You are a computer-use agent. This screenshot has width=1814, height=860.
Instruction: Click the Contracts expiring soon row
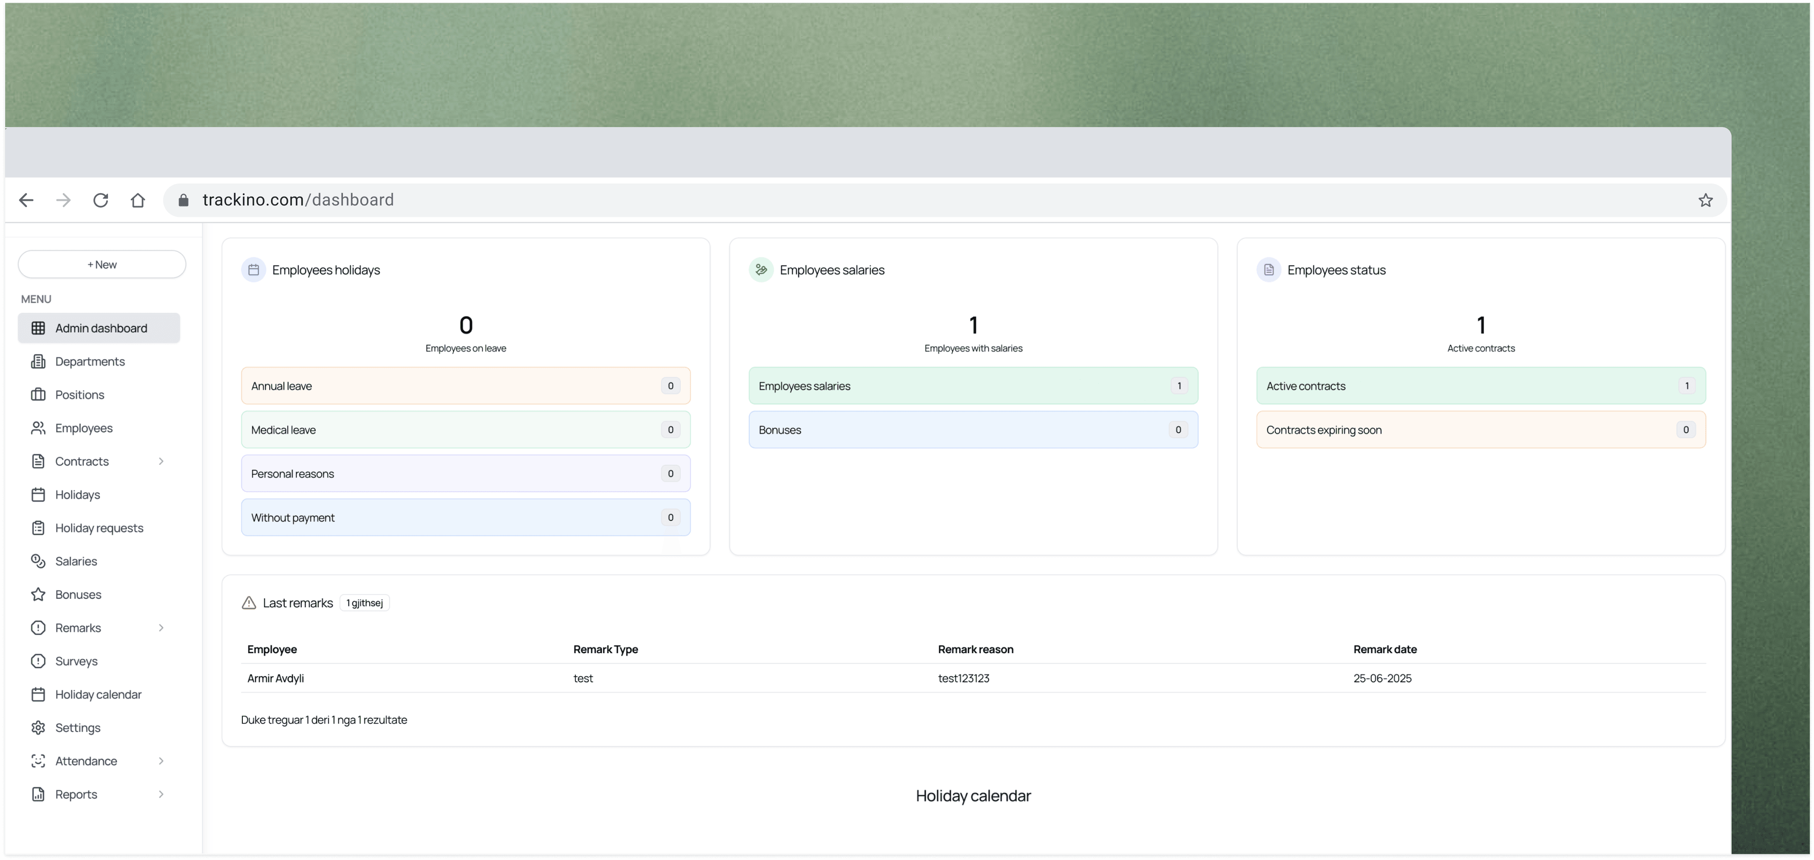tap(1480, 430)
